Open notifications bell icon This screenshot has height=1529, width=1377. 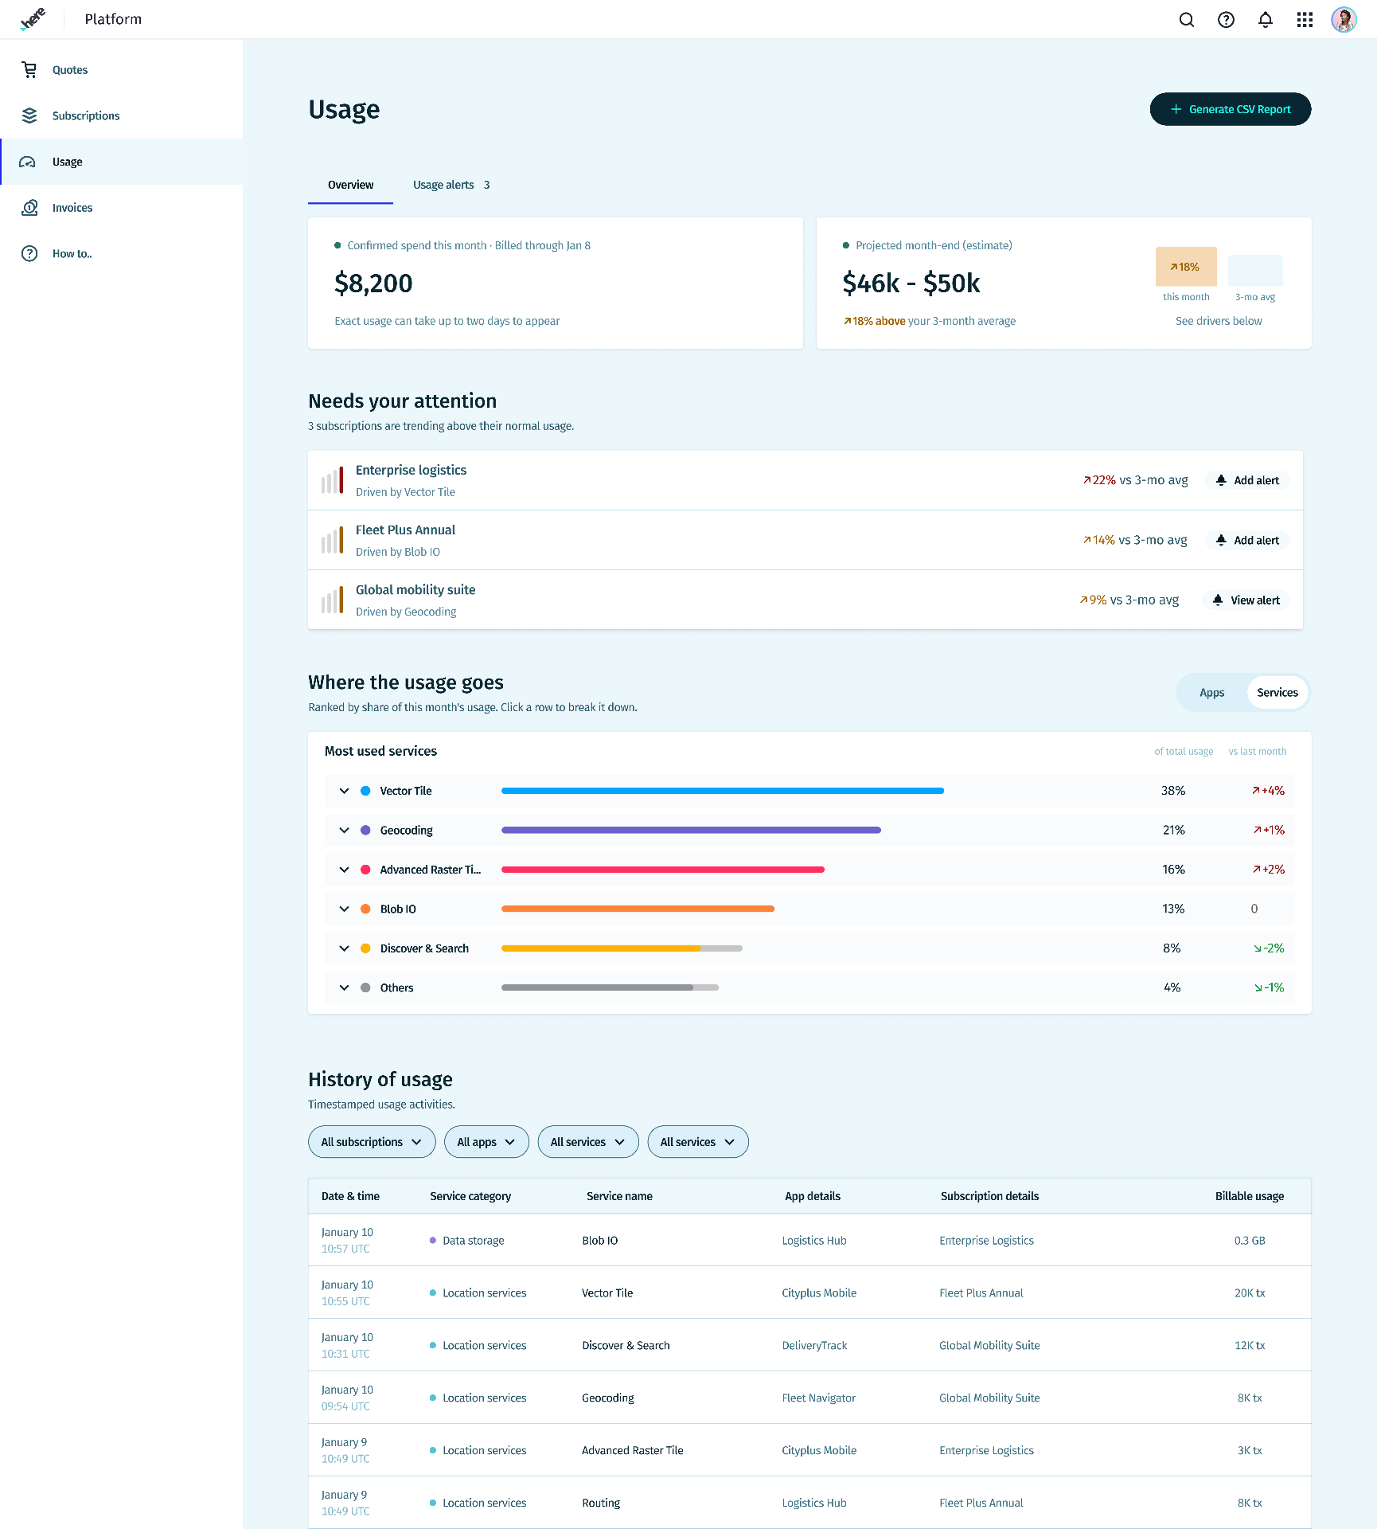pyautogui.click(x=1265, y=20)
